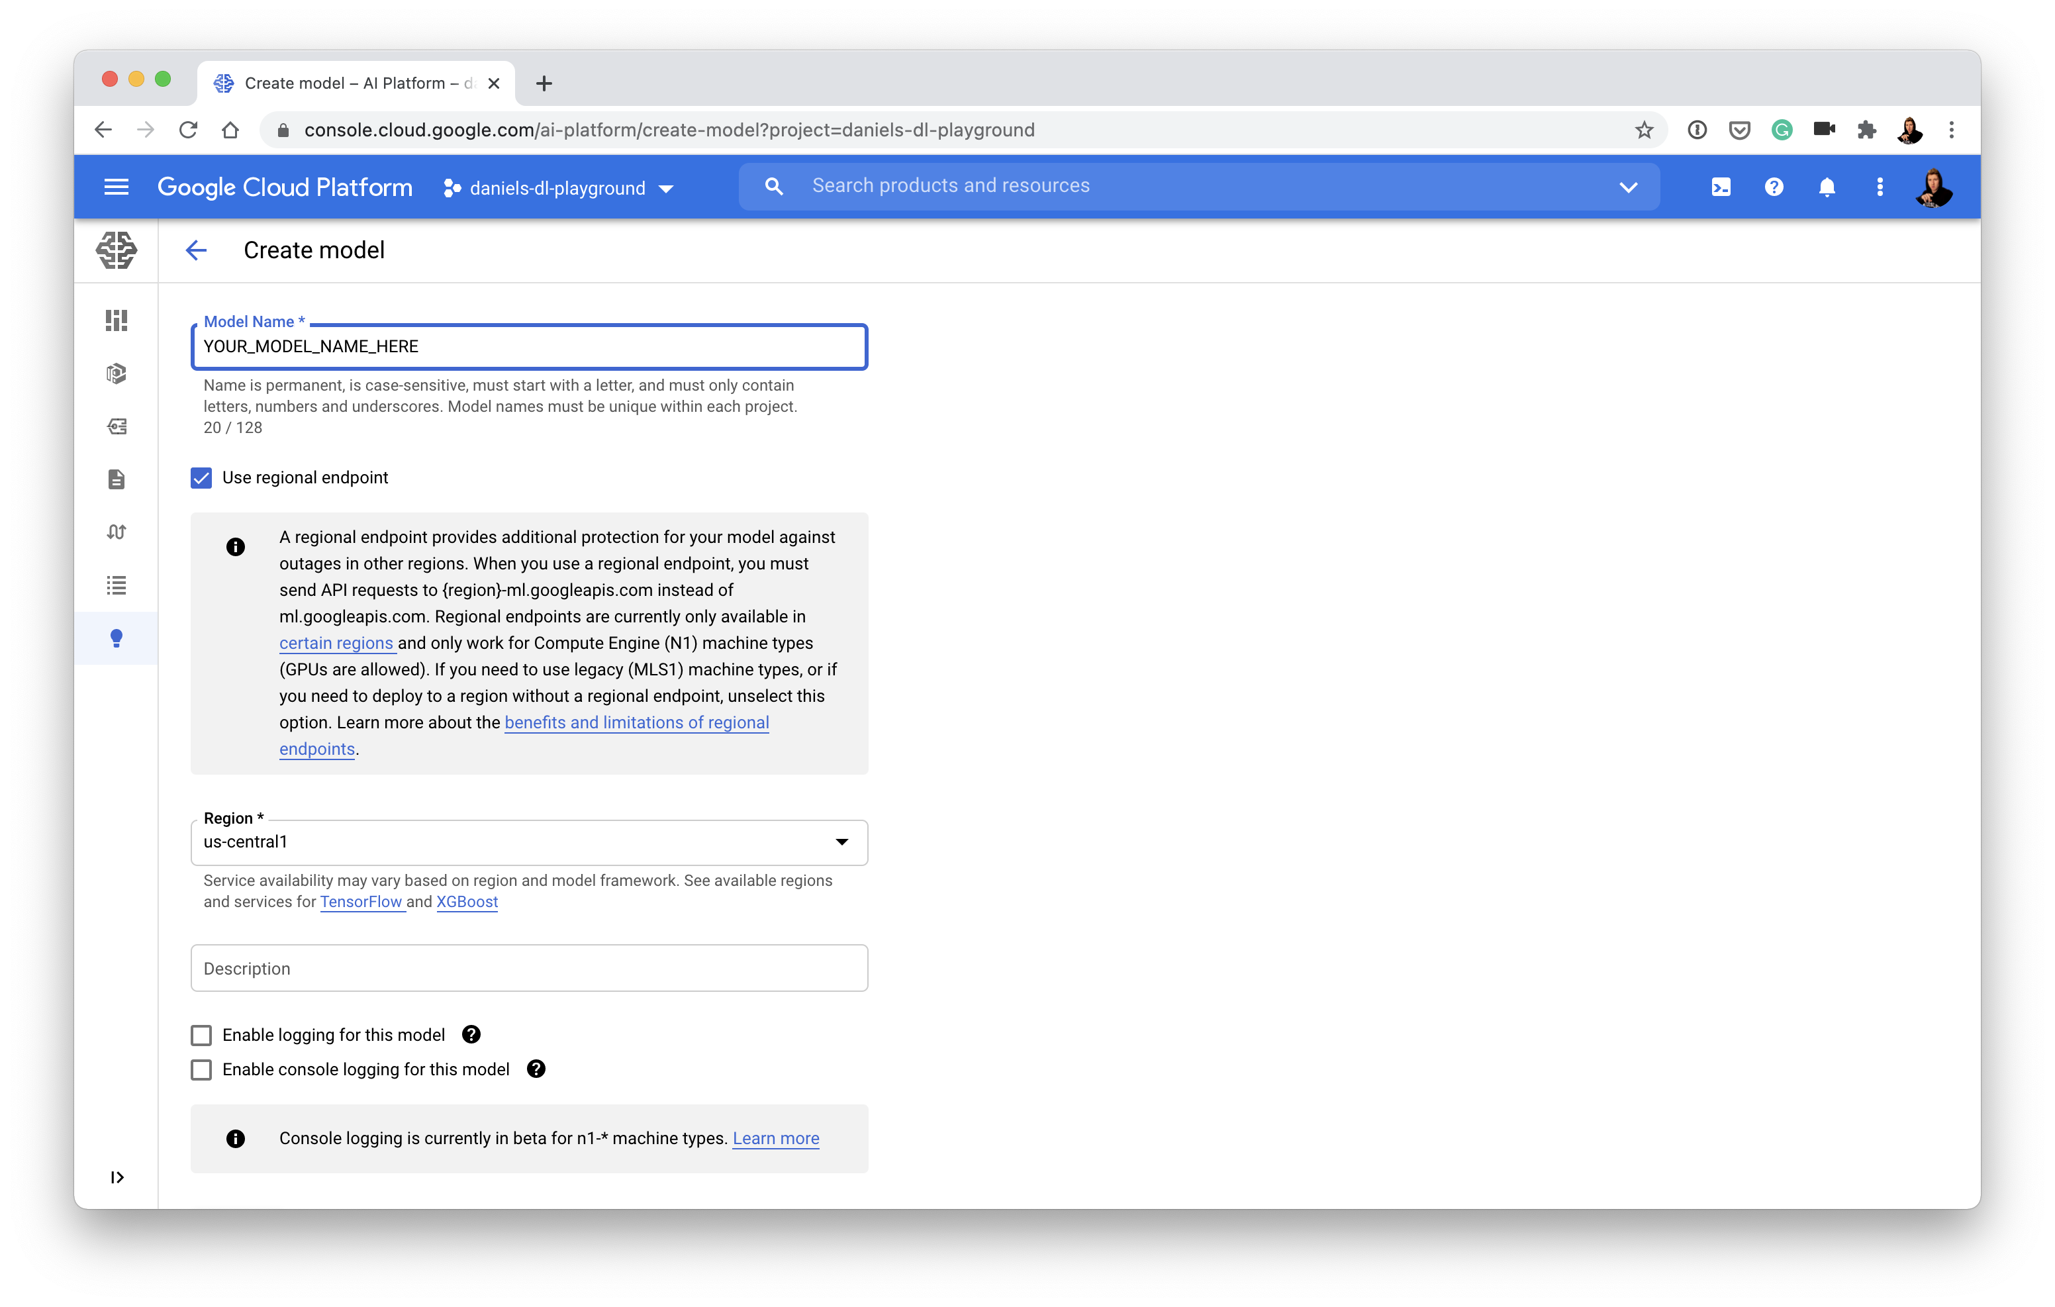Expand the search bar dropdown arrow
The height and width of the screenshot is (1307, 2055).
1628,187
